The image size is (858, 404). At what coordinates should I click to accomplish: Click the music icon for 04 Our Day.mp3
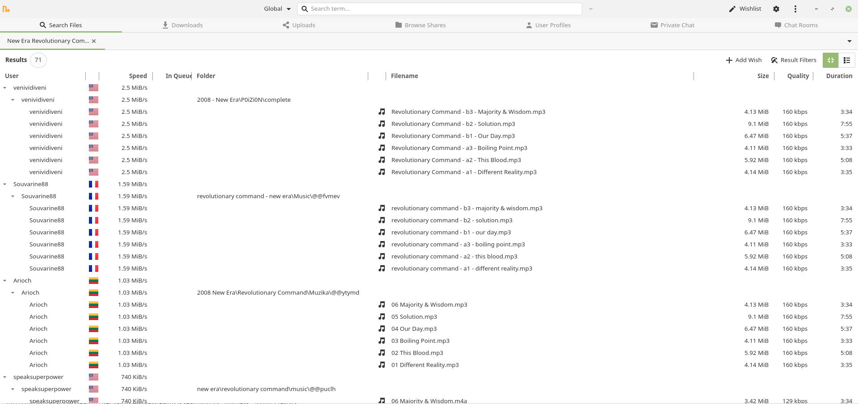pyautogui.click(x=382, y=329)
